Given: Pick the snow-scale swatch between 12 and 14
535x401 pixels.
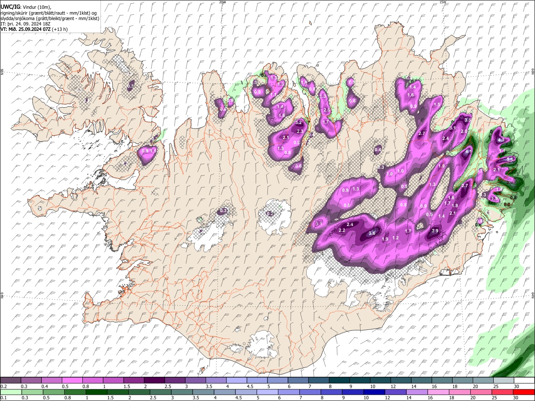Looking at the screenshot, I should pyautogui.click(x=401, y=381).
